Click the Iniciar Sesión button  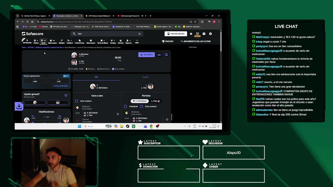point(176,34)
